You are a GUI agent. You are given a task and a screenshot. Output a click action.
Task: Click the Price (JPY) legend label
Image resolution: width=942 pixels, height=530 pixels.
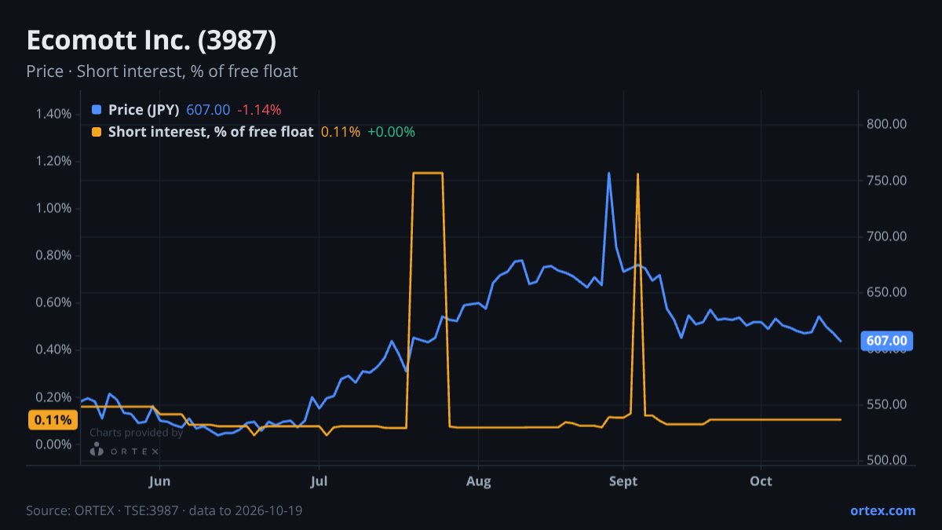(144, 109)
